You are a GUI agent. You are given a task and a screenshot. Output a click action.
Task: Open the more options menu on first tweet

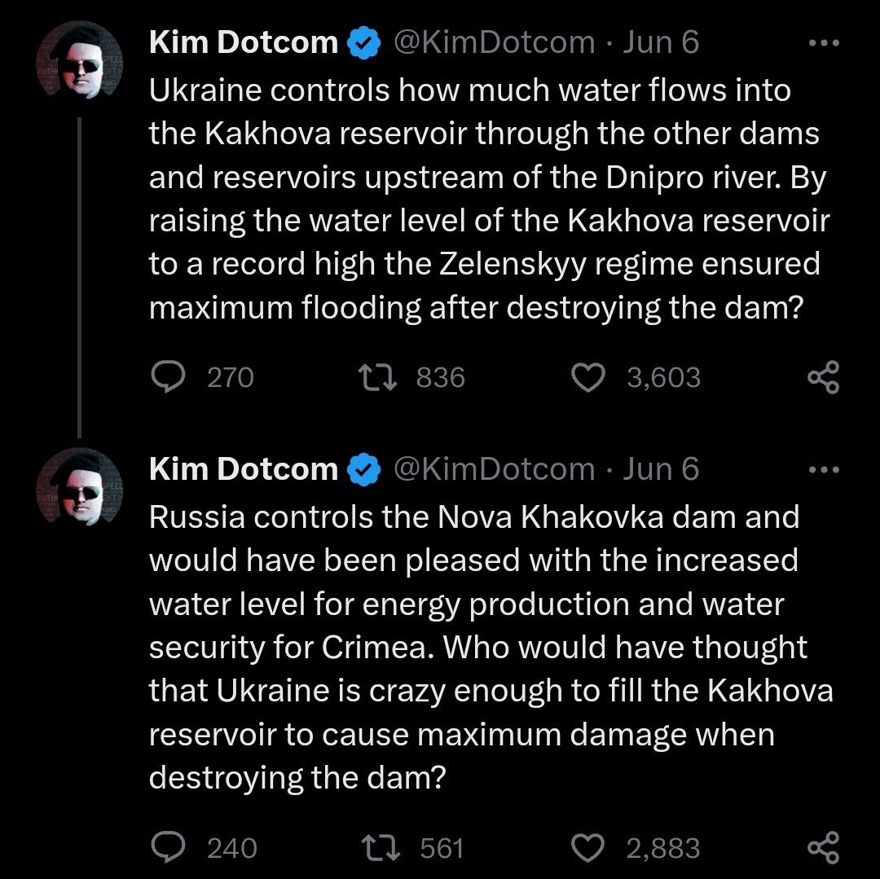(823, 43)
